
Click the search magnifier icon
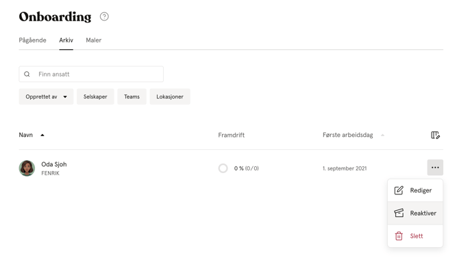[x=27, y=74]
